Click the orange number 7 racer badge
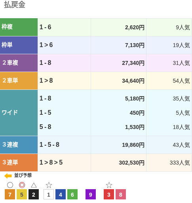 tap(10, 194)
